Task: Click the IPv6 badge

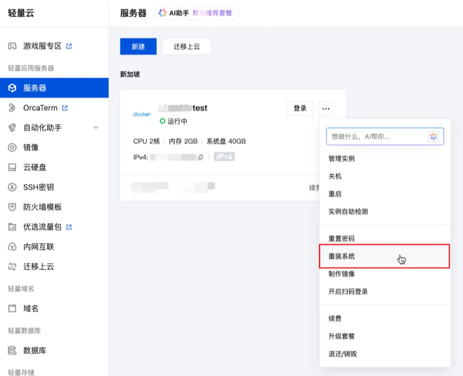Action: pos(224,157)
